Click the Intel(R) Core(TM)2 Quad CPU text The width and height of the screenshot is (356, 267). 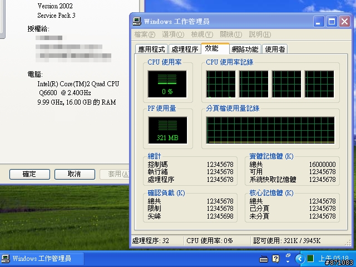pos(78,84)
